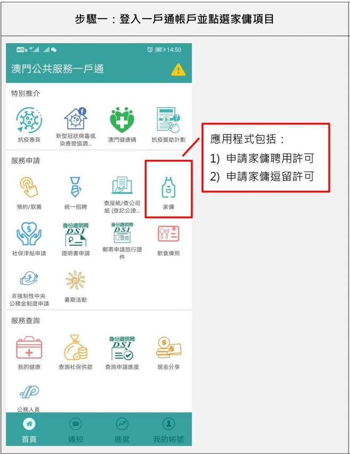Open 抗疫援助計劃 assistance plan icon

[x=168, y=120]
